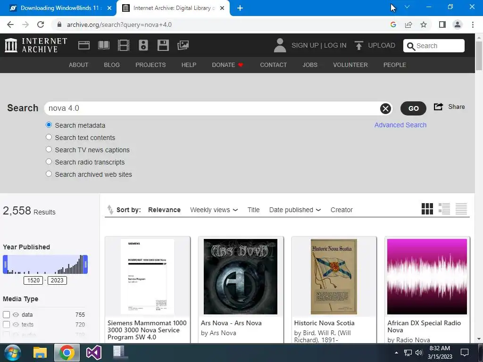Clear the search query with X button
This screenshot has height=362, width=483.
pyautogui.click(x=385, y=108)
